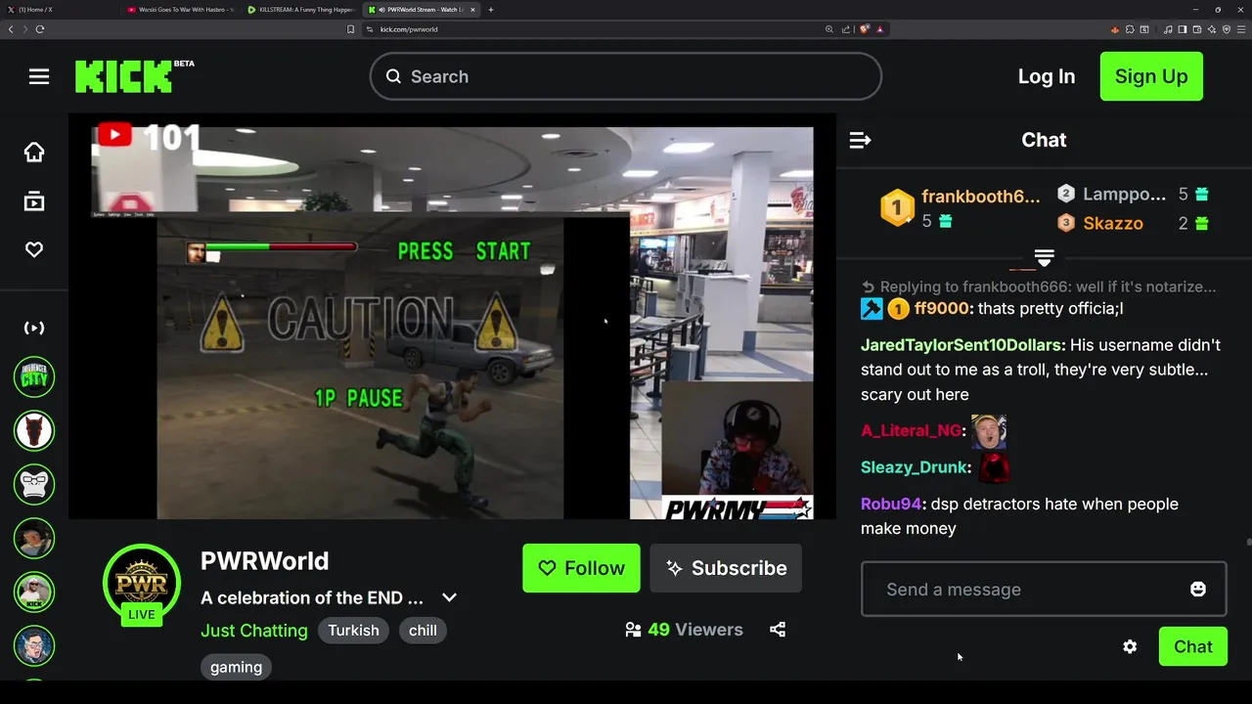Expand the stream title dropdown arrow
The height and width of the screenshot is (704, 1252).
click(x=449, y=597)
